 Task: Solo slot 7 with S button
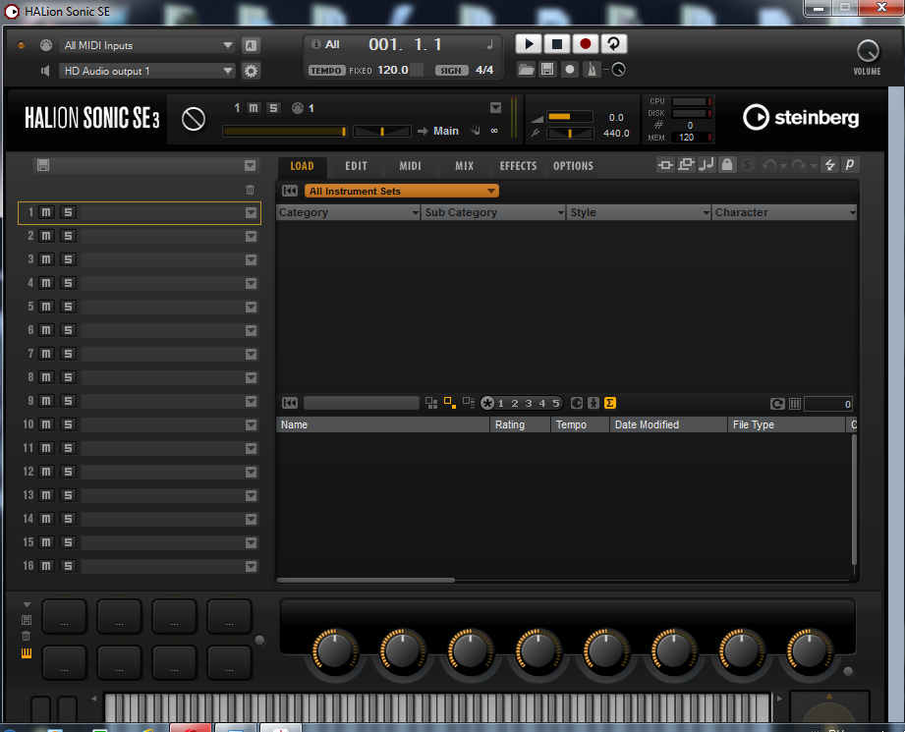68,354
